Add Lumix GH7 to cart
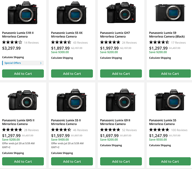Screen dimensions: 192x169 point(121,74)
